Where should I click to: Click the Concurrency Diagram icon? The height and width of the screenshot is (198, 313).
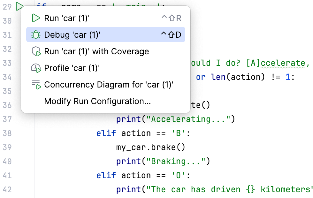(x=36, y=84)
